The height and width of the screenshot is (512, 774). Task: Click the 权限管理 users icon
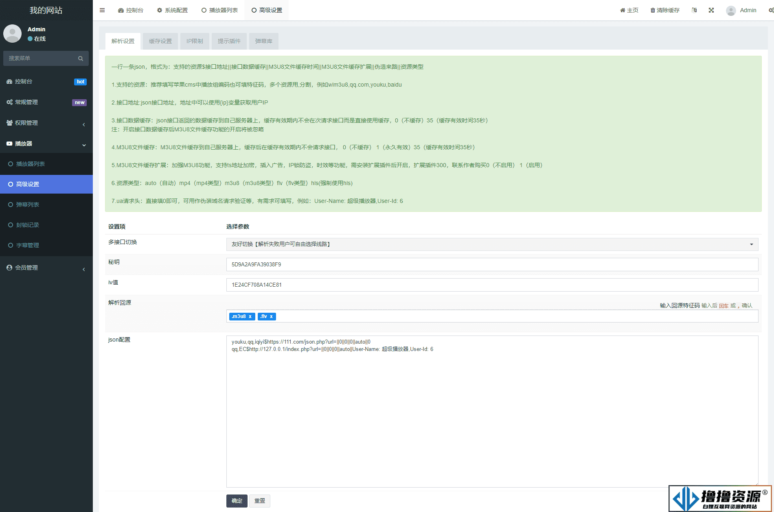click(x=9, y=123)
